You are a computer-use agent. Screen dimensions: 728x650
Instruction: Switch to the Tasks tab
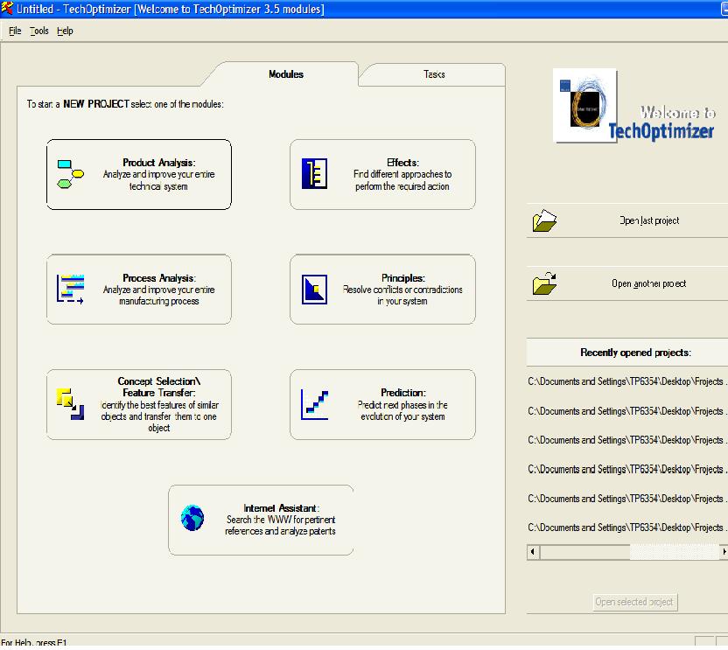(434, 74)
